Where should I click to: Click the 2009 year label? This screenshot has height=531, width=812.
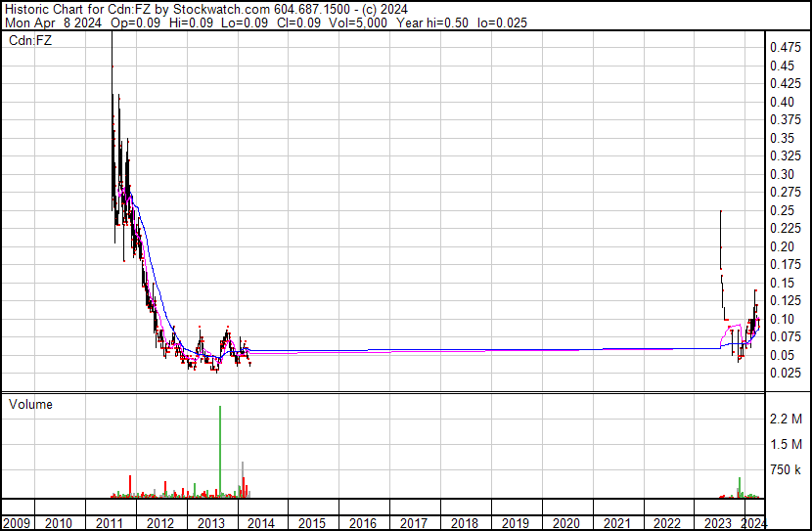point(17,523)
